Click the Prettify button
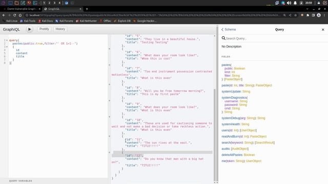This screenshot has width=328, height=184. point(44,29)
